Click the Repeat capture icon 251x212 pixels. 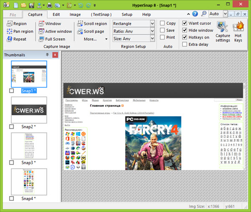click(x=9, y=39)
